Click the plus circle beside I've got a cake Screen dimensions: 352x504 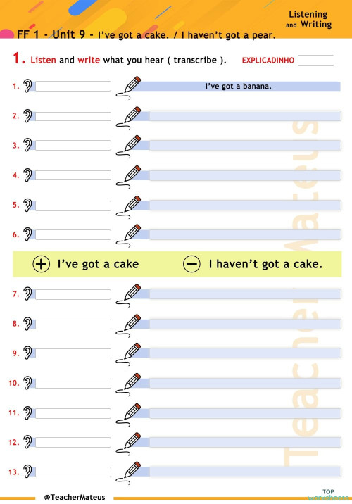41,264
